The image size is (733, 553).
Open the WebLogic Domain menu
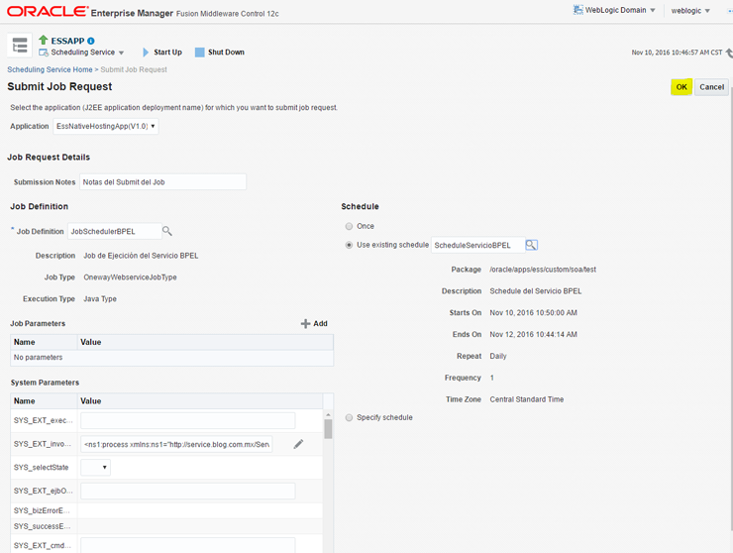(x=614, y=11)
